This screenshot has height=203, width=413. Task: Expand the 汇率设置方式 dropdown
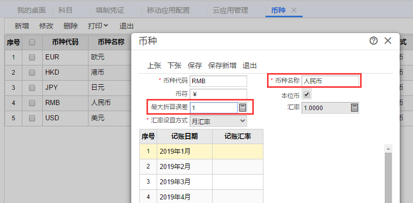[x=218, y=121]
